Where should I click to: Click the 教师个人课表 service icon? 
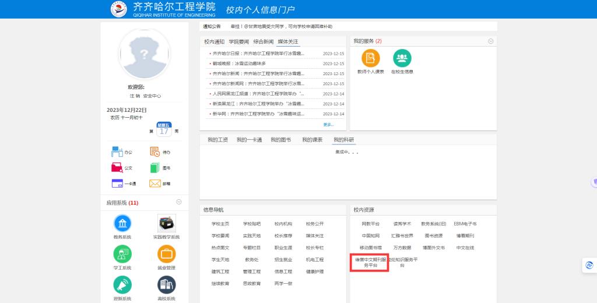coord(370,58)
